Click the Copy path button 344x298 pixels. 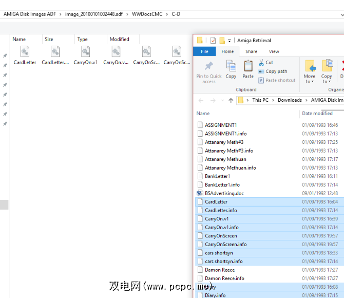coord(273,71)
